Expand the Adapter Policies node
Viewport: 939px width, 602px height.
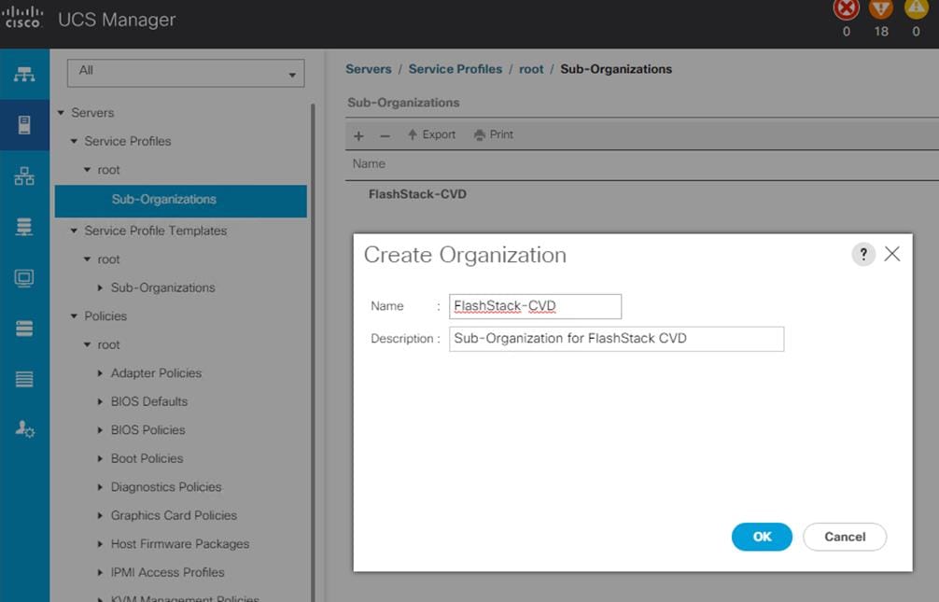click(100, 373)
